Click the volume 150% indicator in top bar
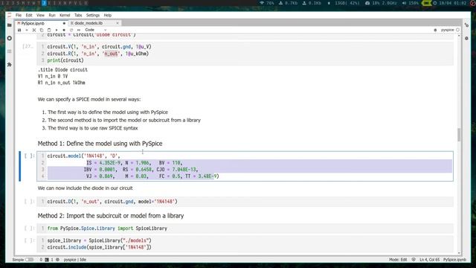The width and height of the screenshot is (476, 268). pos(410,3)
